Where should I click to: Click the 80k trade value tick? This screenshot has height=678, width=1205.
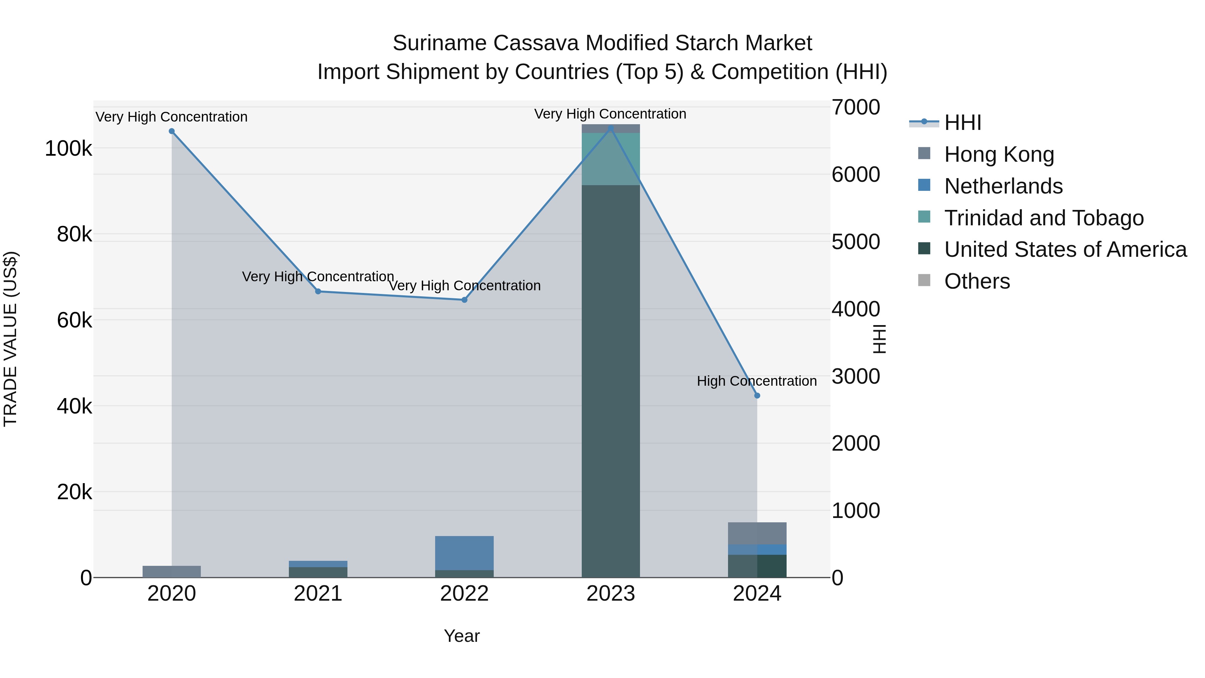click(x=74, y=234)
